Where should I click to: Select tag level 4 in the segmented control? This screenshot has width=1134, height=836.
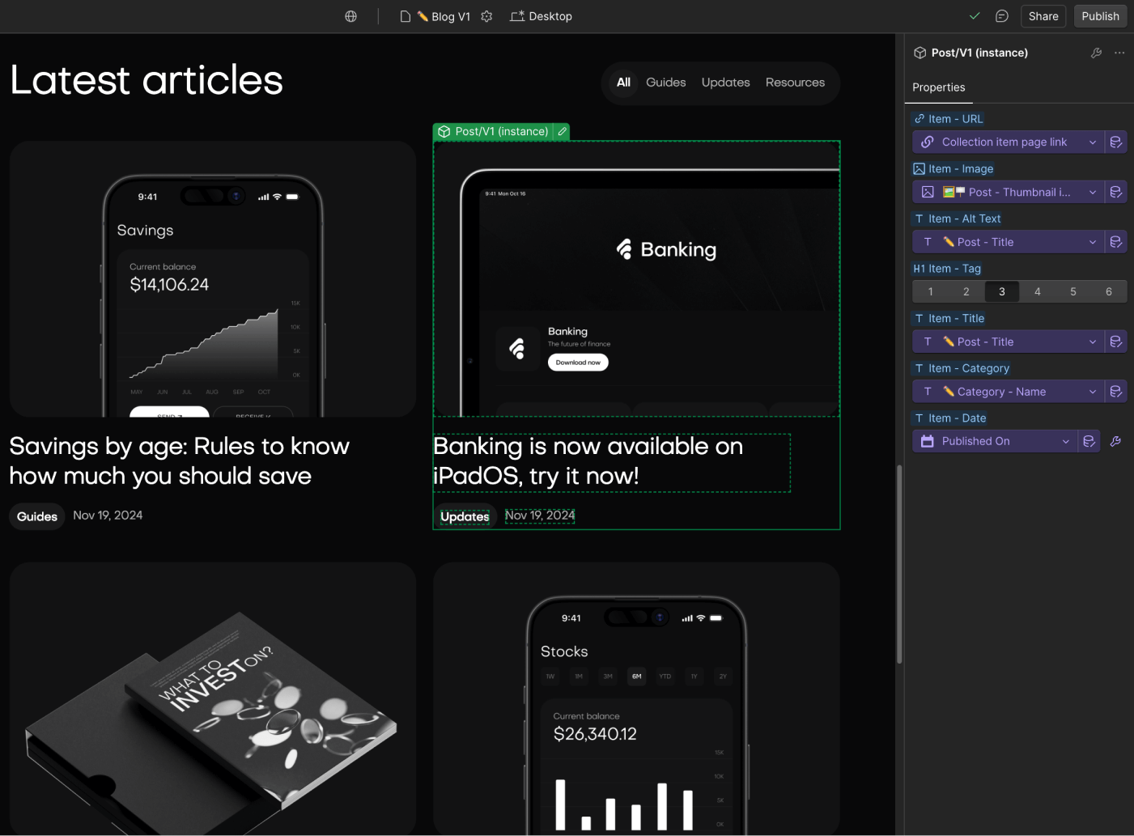point(1037,291)
